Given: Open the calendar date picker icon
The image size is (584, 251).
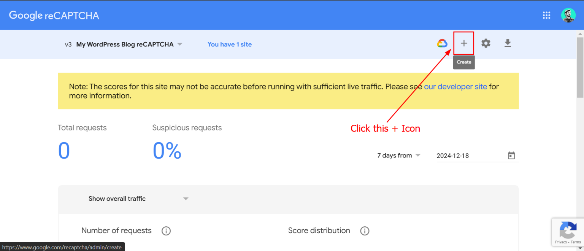Looking at the screenshot, I should (511, 155).
